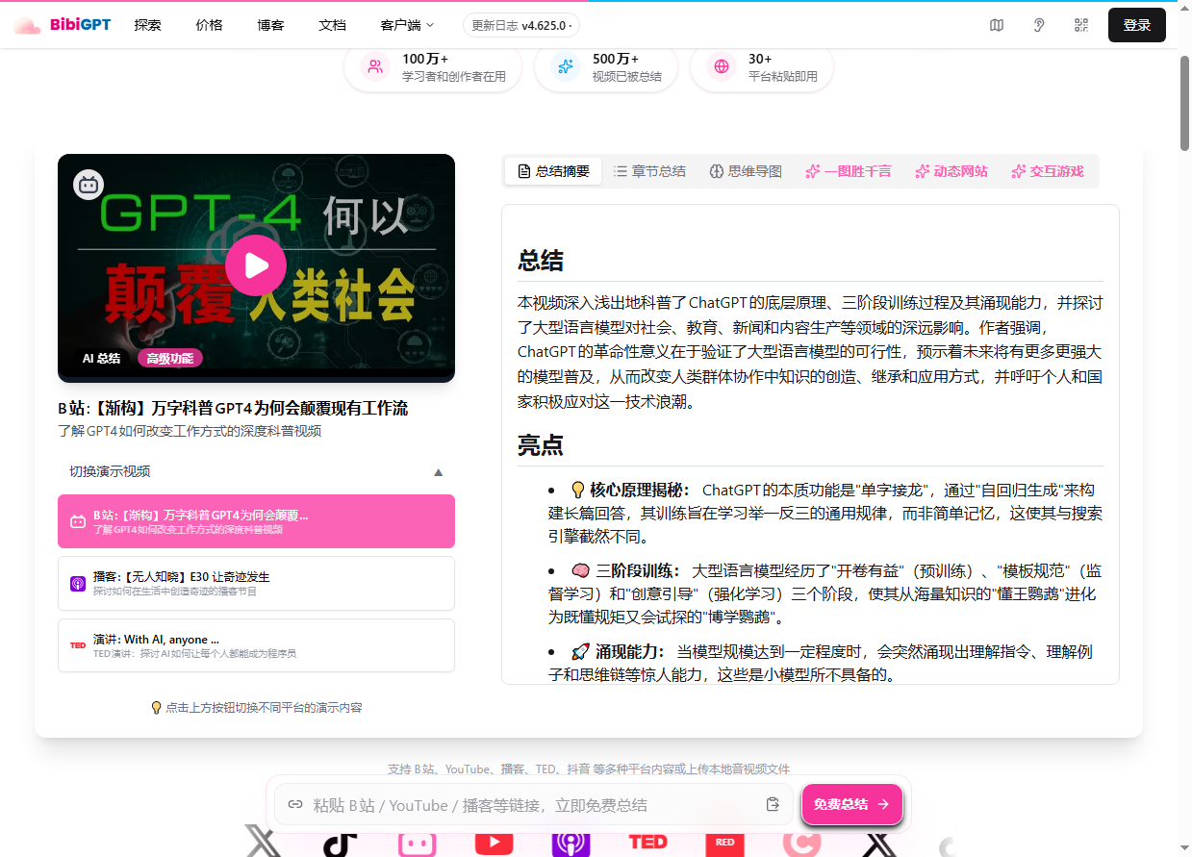The width and height of the screenshot is (1192, 857).
Task: Open the QR code icon in header
Action: (x=1081, y=25)
